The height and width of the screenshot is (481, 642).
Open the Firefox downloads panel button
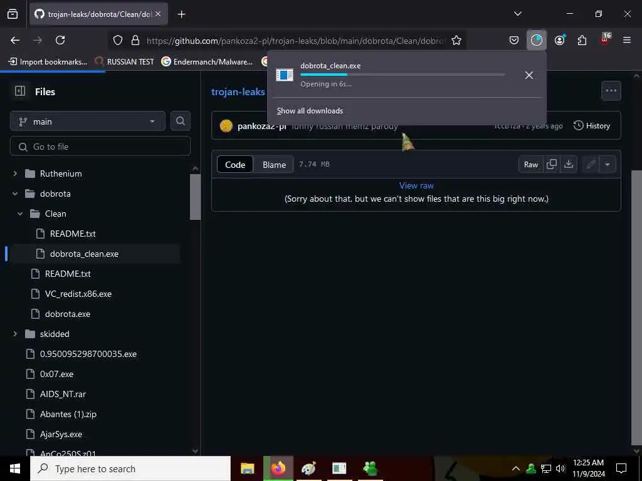point(537,40)
